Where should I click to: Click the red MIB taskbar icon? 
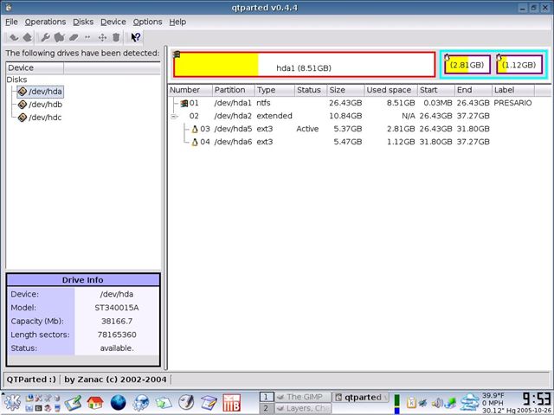[x=232, y=403]
